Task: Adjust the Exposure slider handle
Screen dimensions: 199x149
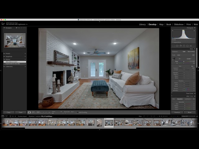Action: (x=184, y=68)
